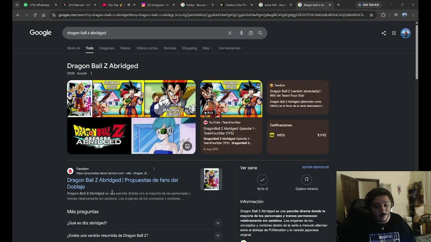Open Vegeta Dragonball Z Abridged image
The height and width of the screenshot is (242, 431).
[170, 98]
